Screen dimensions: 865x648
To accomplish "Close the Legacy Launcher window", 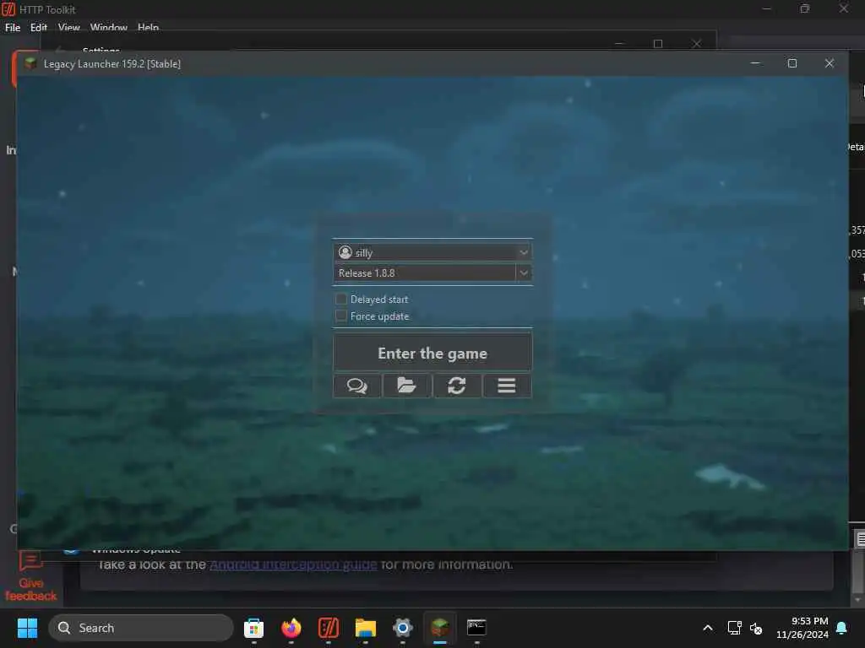I will coord(830,63).
